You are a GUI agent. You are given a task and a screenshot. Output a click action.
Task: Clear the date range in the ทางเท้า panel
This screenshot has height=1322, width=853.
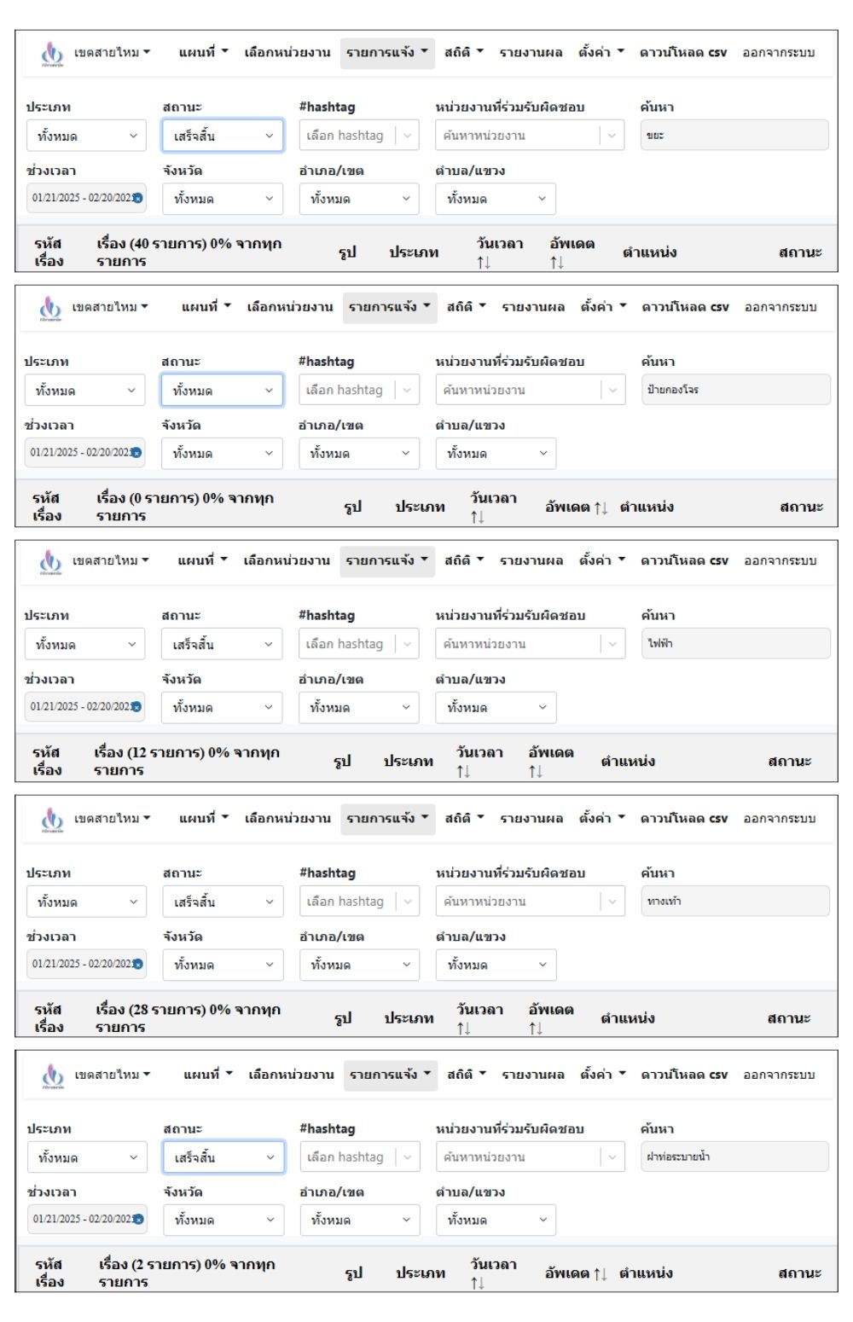coord(137,964)
